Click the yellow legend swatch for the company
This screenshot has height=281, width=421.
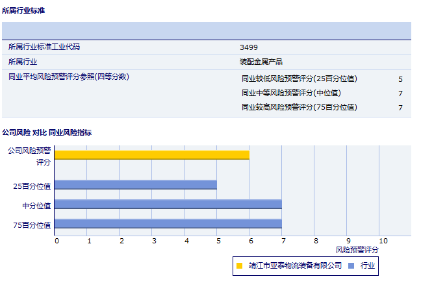coord(240,265)
